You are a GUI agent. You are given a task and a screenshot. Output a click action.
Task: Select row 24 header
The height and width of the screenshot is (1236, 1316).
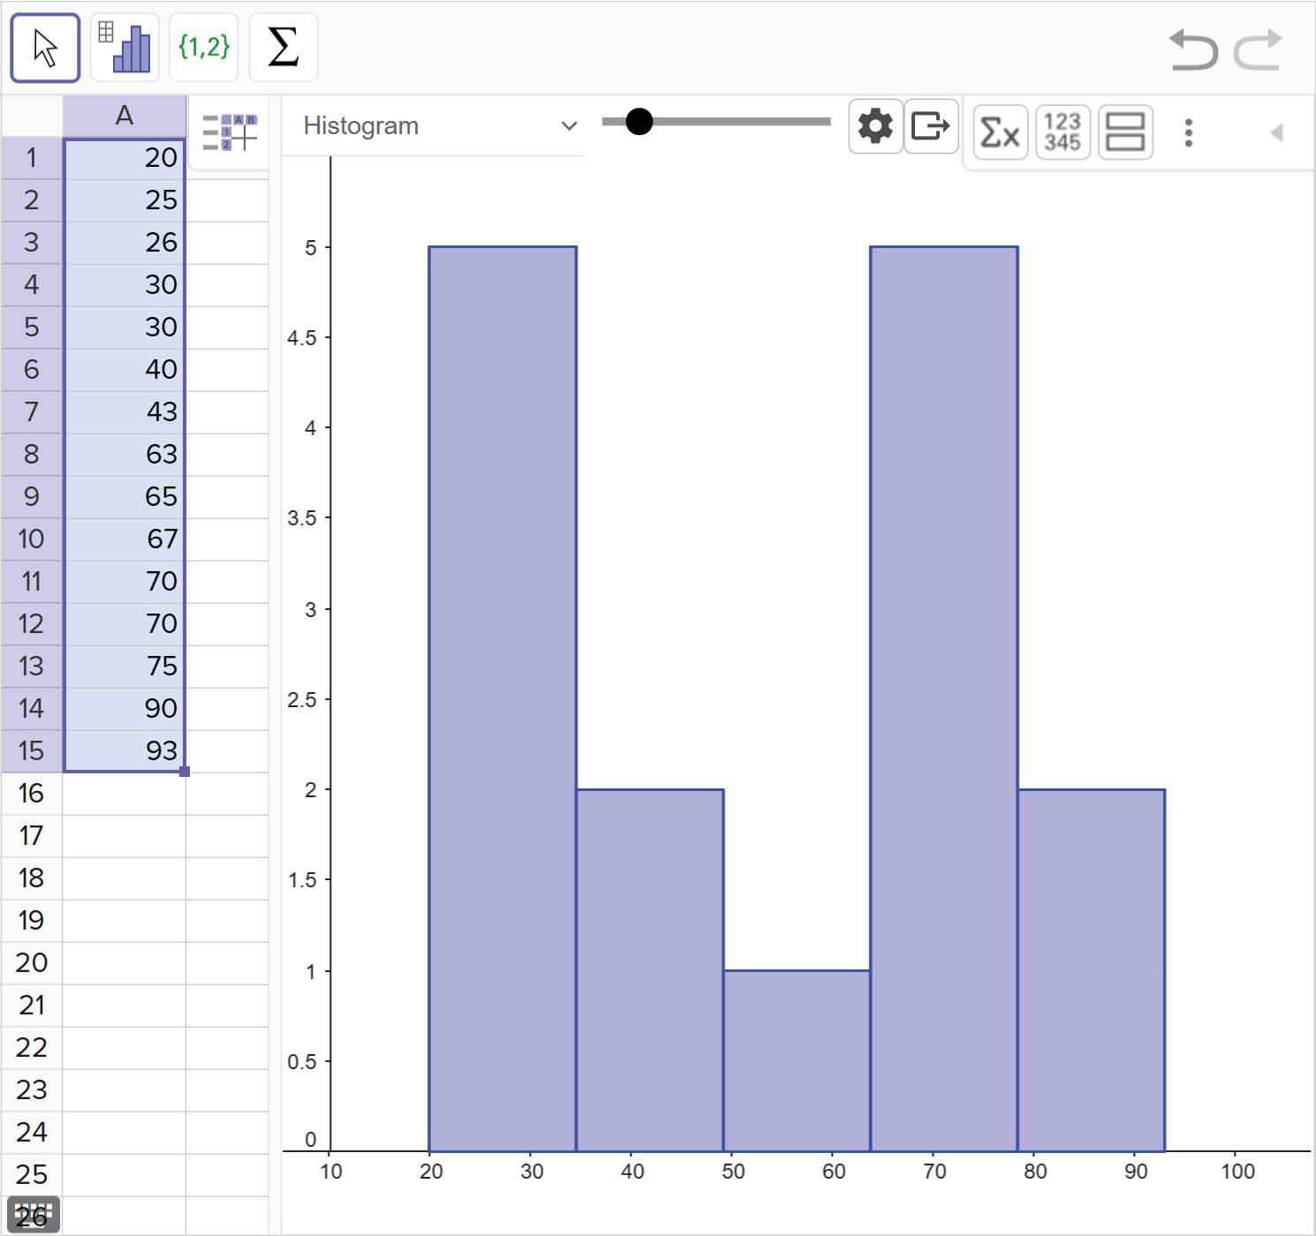tap(32, 1133)
